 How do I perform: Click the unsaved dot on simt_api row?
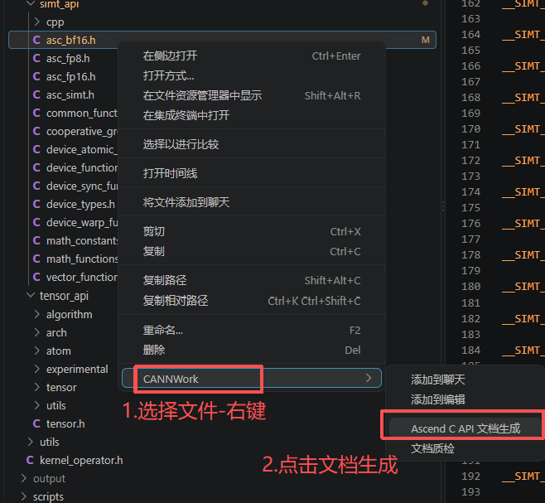tap(425, 3)
